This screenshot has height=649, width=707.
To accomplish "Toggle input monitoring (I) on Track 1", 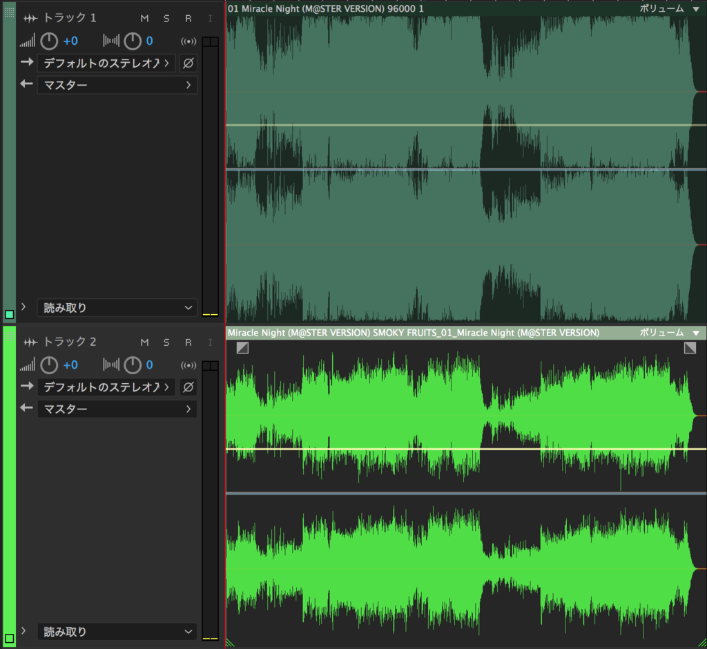I will click(x=210, y=19).
